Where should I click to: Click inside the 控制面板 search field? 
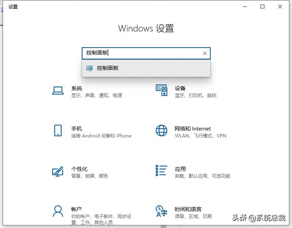tap(146, 53)
